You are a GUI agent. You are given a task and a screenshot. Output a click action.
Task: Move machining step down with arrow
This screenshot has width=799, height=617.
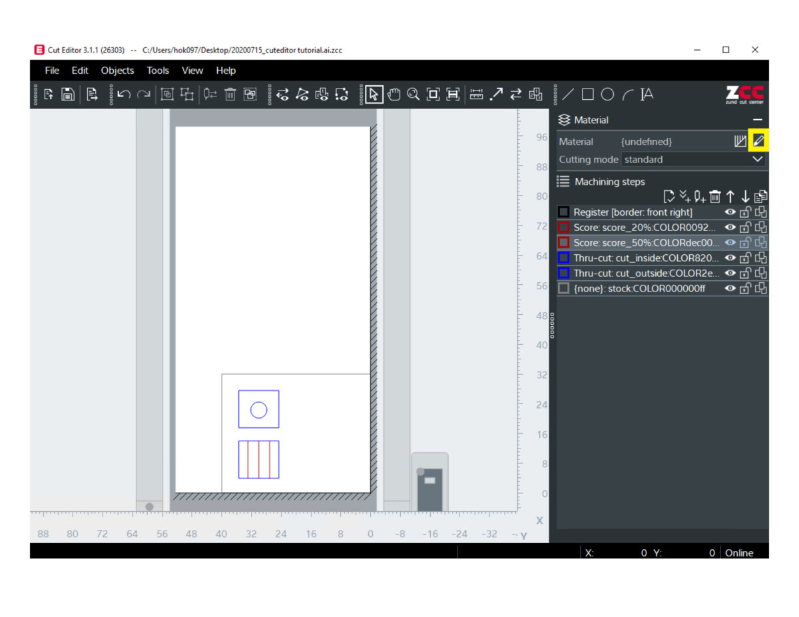click(x=746, y=196)
